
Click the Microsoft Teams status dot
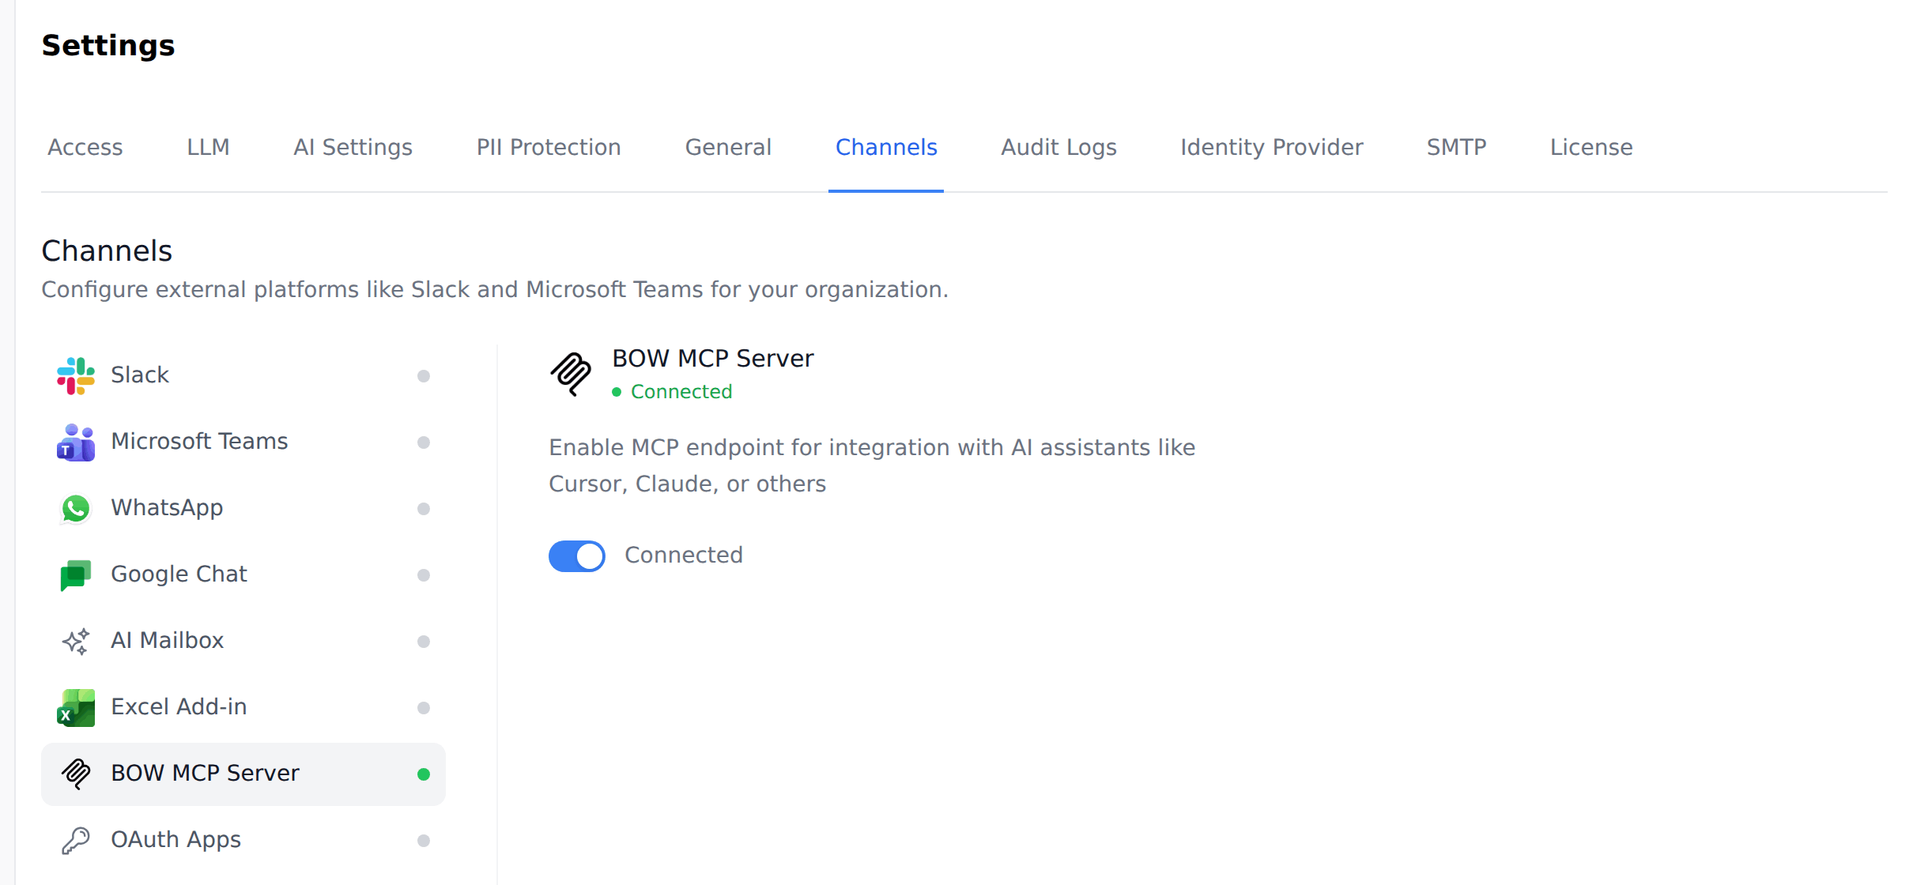[424, 442]
